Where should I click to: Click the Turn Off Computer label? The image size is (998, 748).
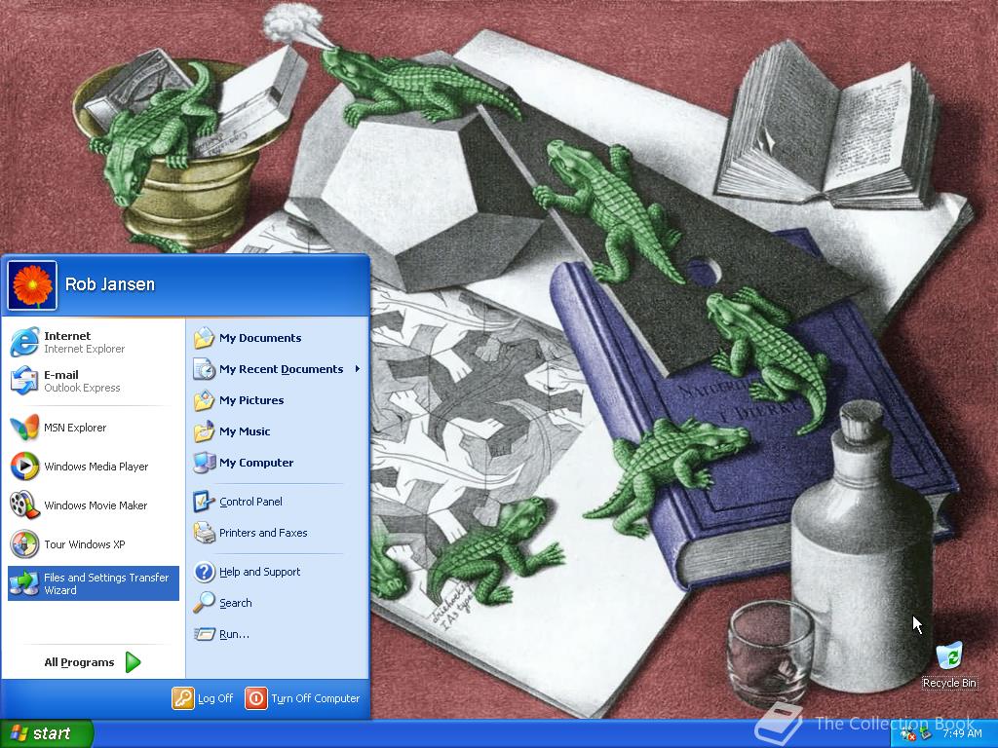pyautogui.click(x=315, y=698)
